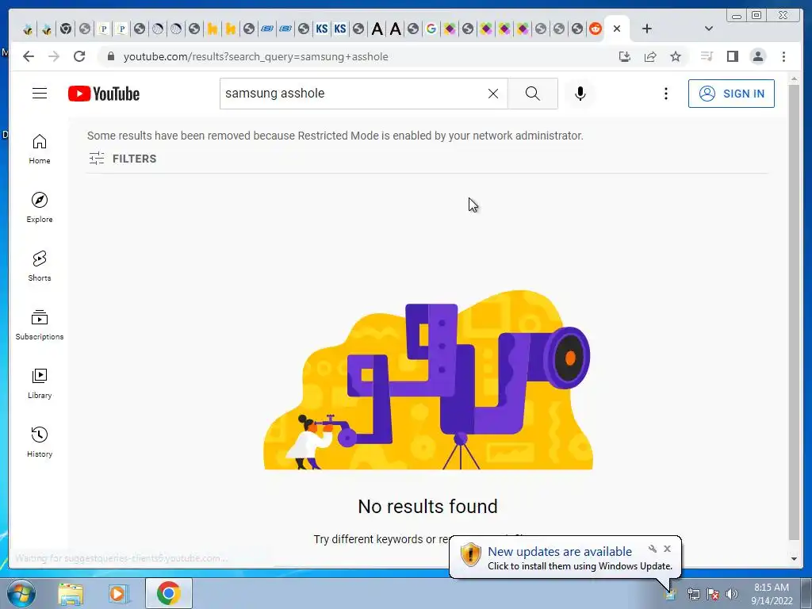Open YouTube settings three-dot menu
The height and width of the screenshot is (609, 812).
pyautogui.click(x=666, y=94)
